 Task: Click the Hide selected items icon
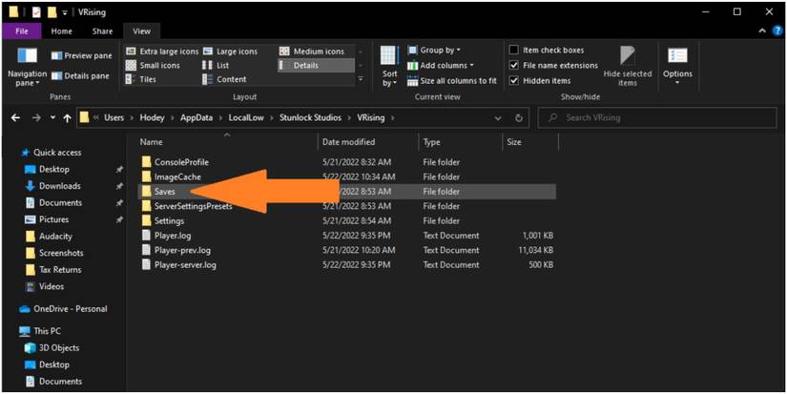(627, 63)
